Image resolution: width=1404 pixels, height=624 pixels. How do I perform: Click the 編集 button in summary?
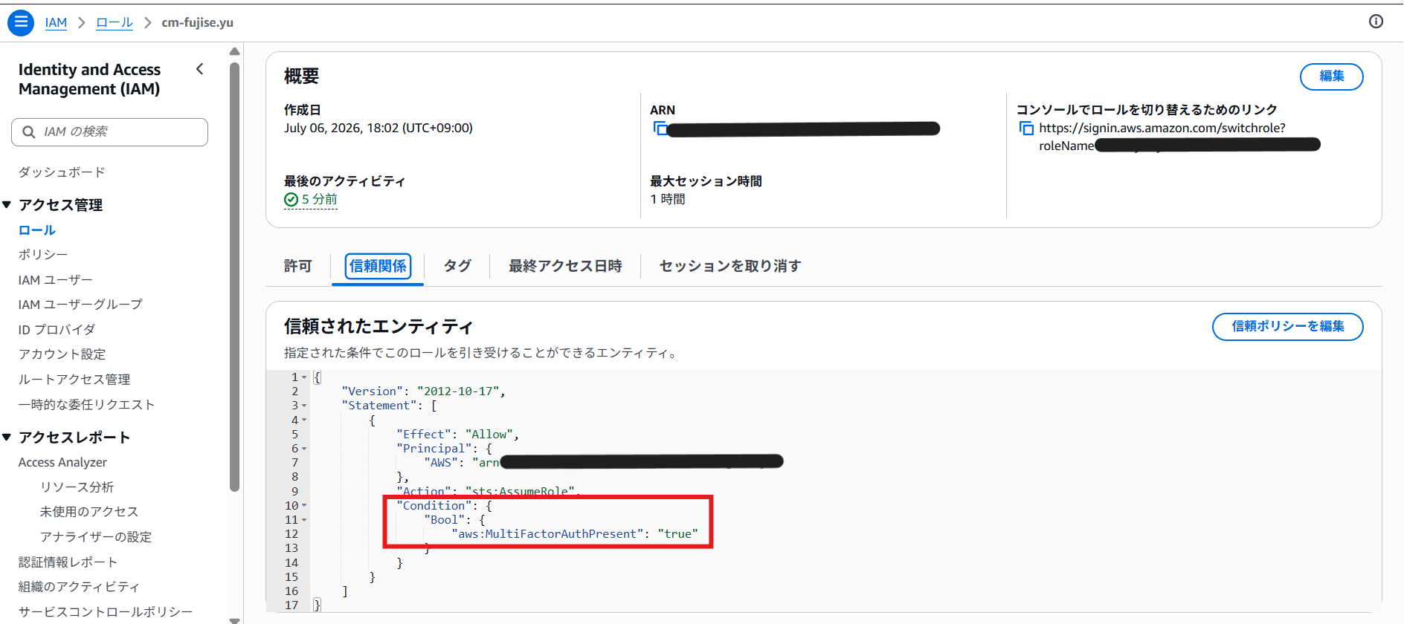[1331, 77]
